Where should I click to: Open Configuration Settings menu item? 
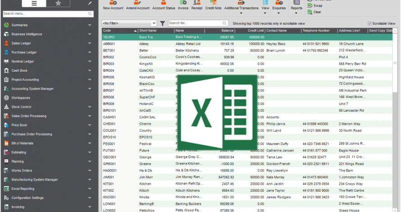(x=27, y=198)
